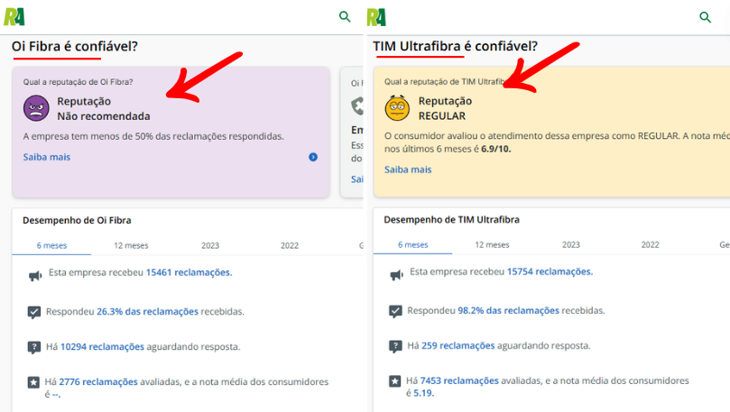Select 2023 tab for TIM Ultrafibra
The height and width of the screenshot is (412, 730).
571,244
